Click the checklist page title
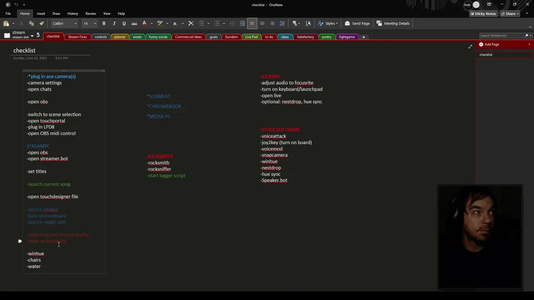This screenshot has width=534, height=300. pyautogui.click(x=24, y=50)
